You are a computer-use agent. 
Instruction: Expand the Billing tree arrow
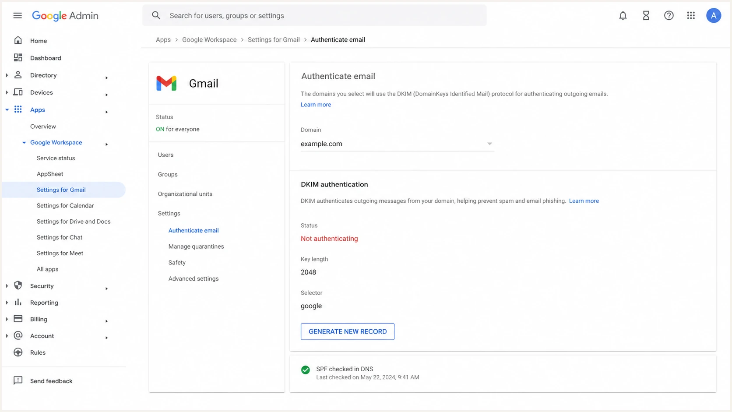(x=7, y=319)
